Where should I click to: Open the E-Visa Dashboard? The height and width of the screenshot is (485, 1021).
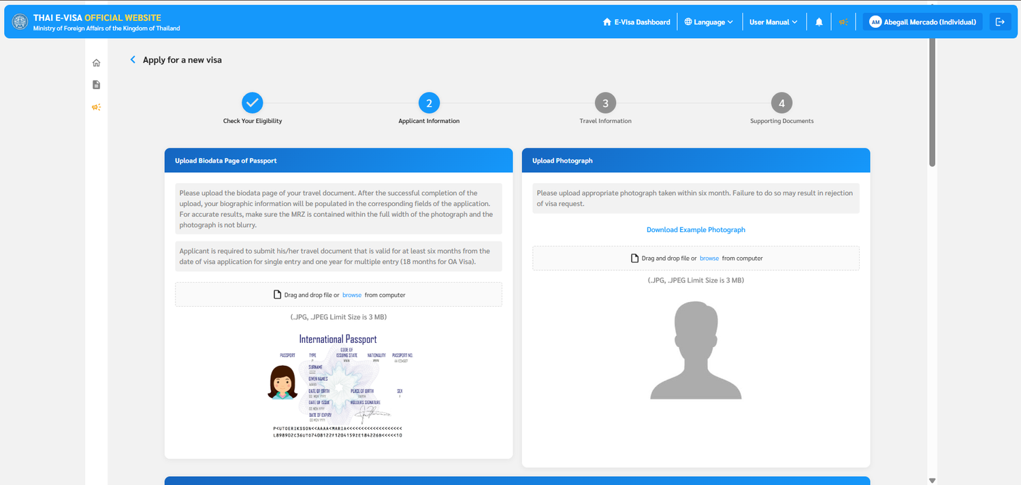pyautogui.click(x=636, y=22)
